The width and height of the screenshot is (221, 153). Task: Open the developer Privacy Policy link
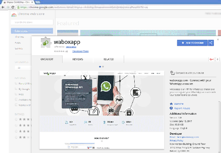click(x=176, y=141)
